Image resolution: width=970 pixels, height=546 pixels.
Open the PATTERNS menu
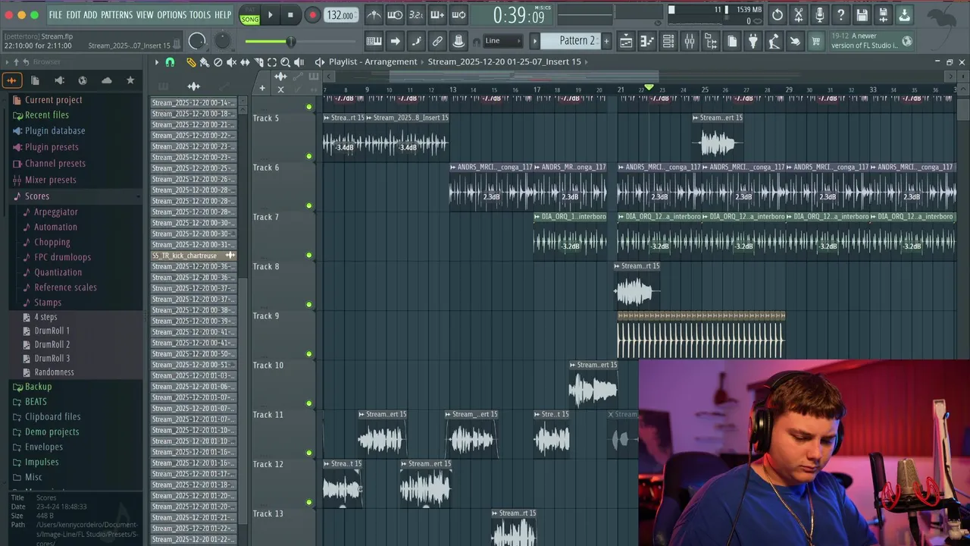(x=116, y=15)
